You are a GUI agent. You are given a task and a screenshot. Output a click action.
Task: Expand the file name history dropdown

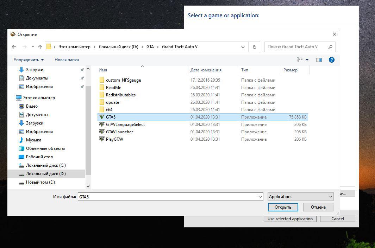click(x=260, y=197)
